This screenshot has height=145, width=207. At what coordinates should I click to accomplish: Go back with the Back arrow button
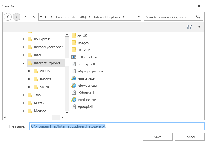(8, 17)
